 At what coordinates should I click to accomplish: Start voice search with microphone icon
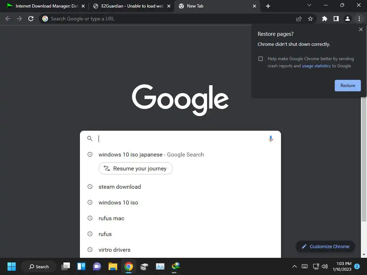click(271, 139)
